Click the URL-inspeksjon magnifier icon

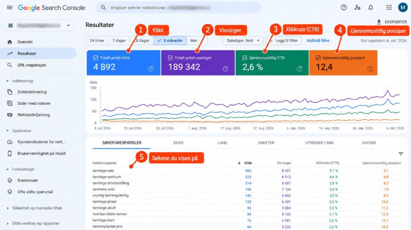tap(10, 65)
